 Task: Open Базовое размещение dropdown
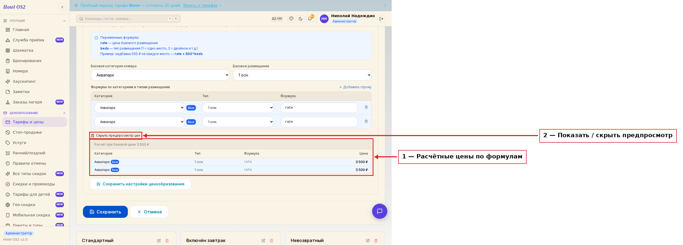tap(302, 75)
